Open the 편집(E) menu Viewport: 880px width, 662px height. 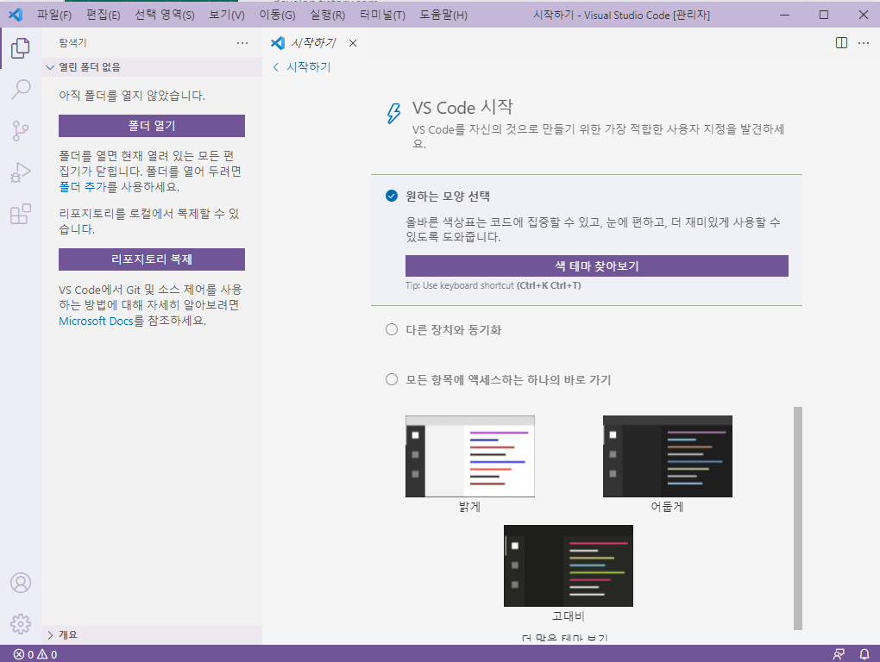tap(104, 15)
